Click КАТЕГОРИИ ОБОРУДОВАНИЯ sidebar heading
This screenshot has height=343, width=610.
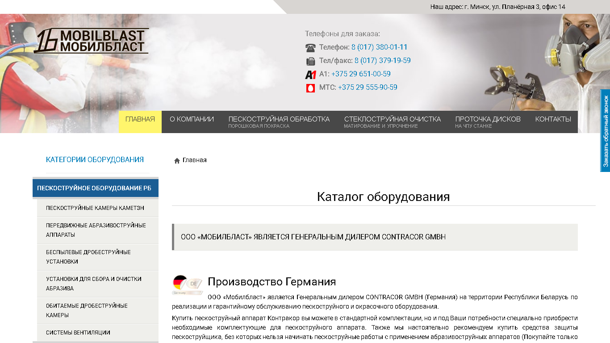(95, 159)
